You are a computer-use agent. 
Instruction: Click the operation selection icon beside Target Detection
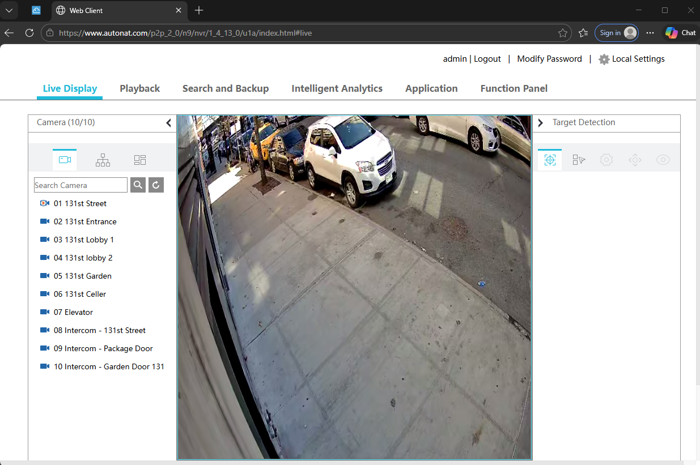[578, 159]
